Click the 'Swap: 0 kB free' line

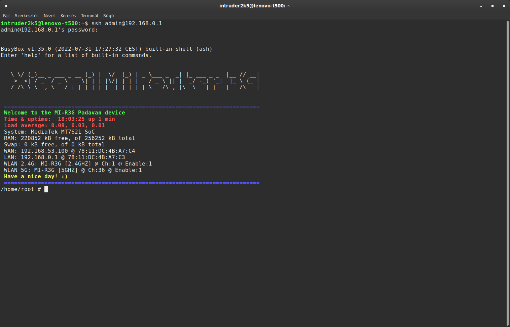pos(54,145)
